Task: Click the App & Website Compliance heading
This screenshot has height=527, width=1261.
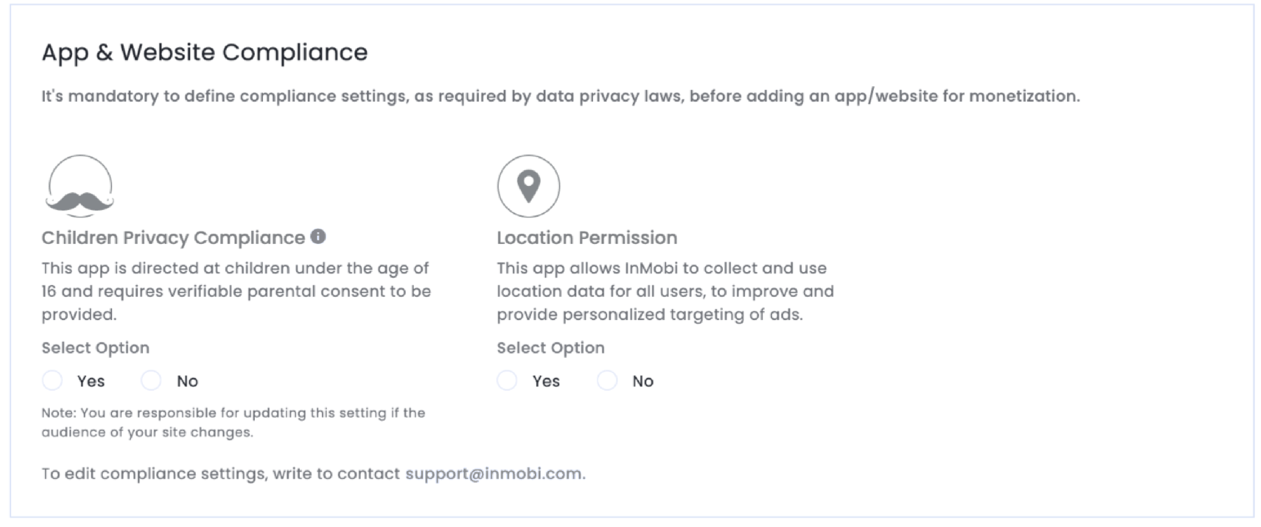Action: (204, 52)
